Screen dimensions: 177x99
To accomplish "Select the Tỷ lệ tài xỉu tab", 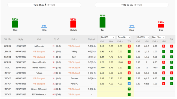I will [132, 5].
